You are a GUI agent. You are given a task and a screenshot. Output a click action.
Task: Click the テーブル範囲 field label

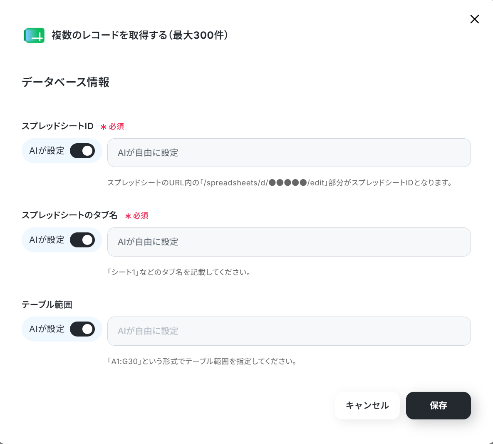[47, 304]
